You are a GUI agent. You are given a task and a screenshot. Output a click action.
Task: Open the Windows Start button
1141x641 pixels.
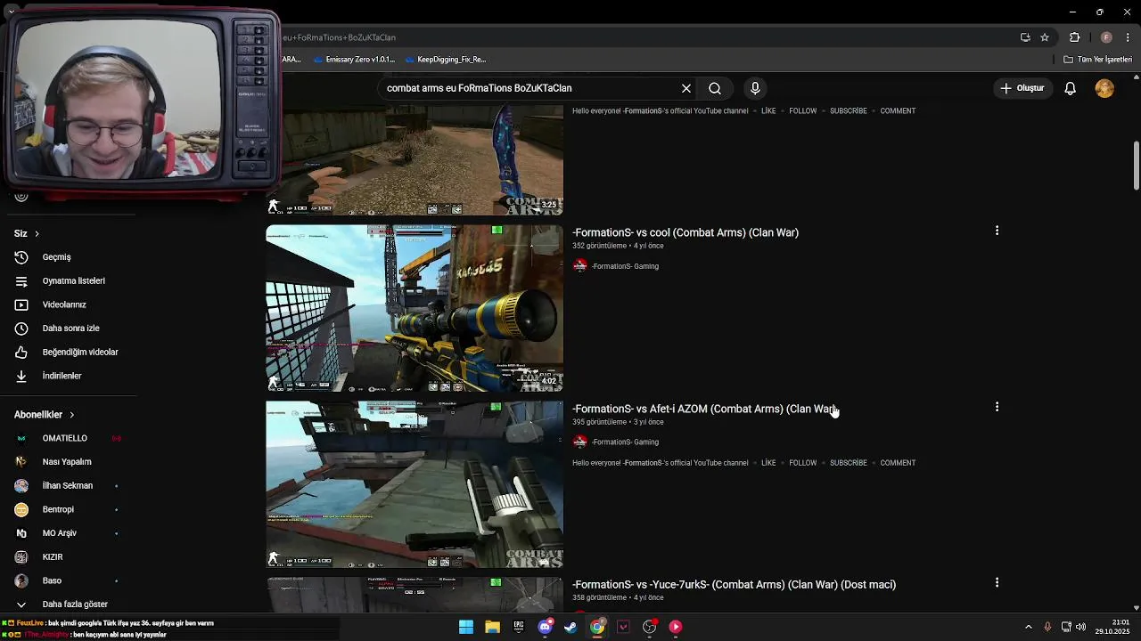click(466, 627)
